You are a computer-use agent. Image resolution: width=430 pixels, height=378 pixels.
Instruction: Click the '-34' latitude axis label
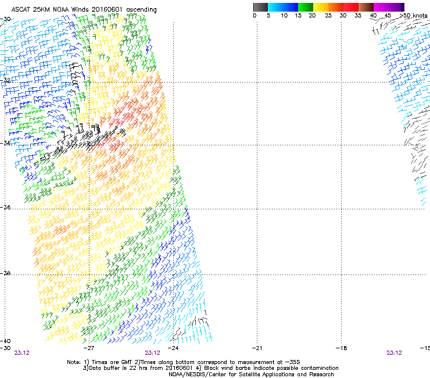5,143
